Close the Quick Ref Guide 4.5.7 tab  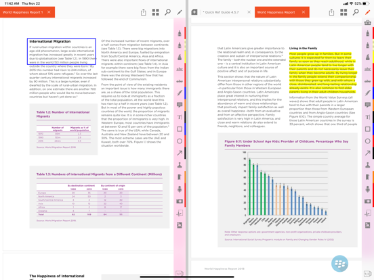(249, 12)
